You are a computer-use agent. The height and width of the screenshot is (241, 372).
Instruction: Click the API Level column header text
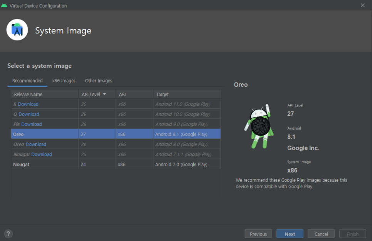click(x=91, y=94)
